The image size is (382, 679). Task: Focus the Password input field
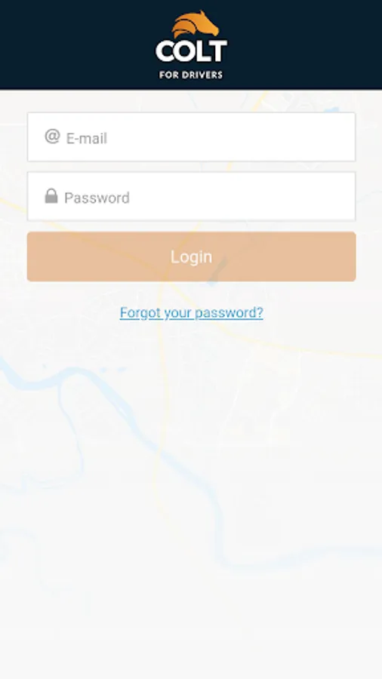pos(192,196)
